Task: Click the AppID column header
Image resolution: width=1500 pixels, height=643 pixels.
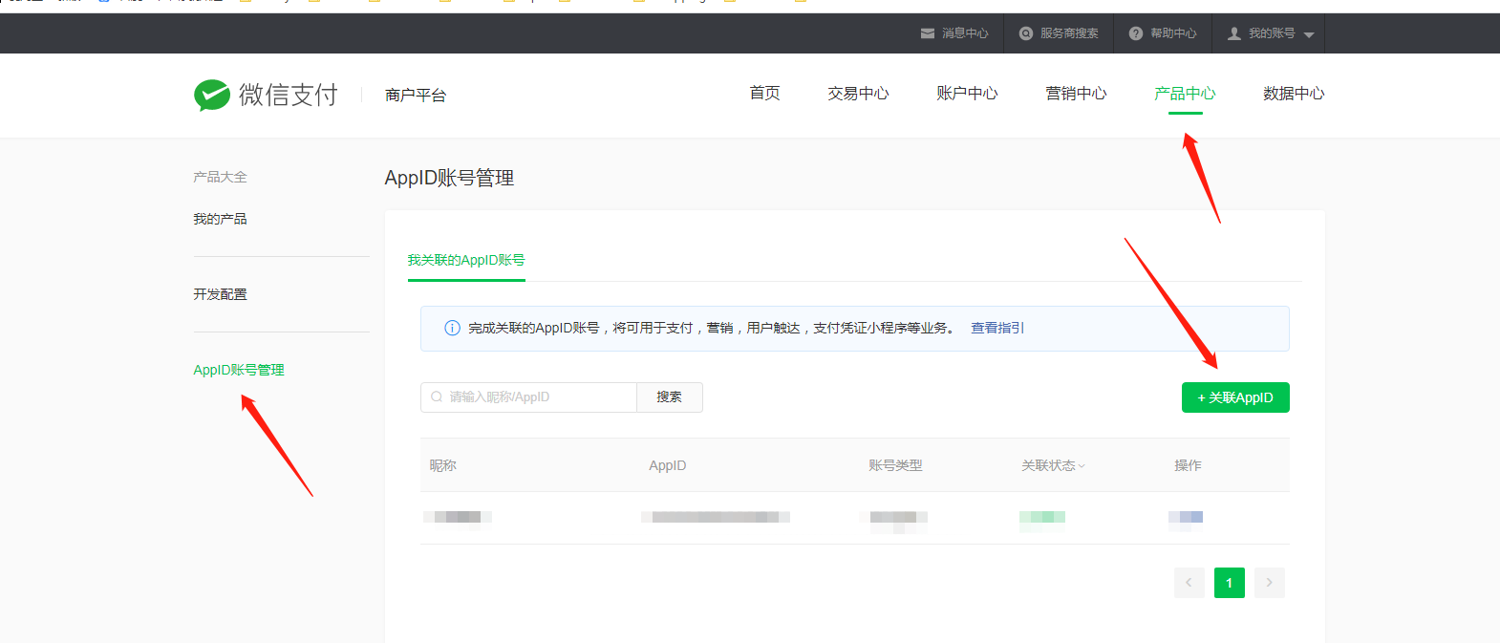Action: coord(668,465)
